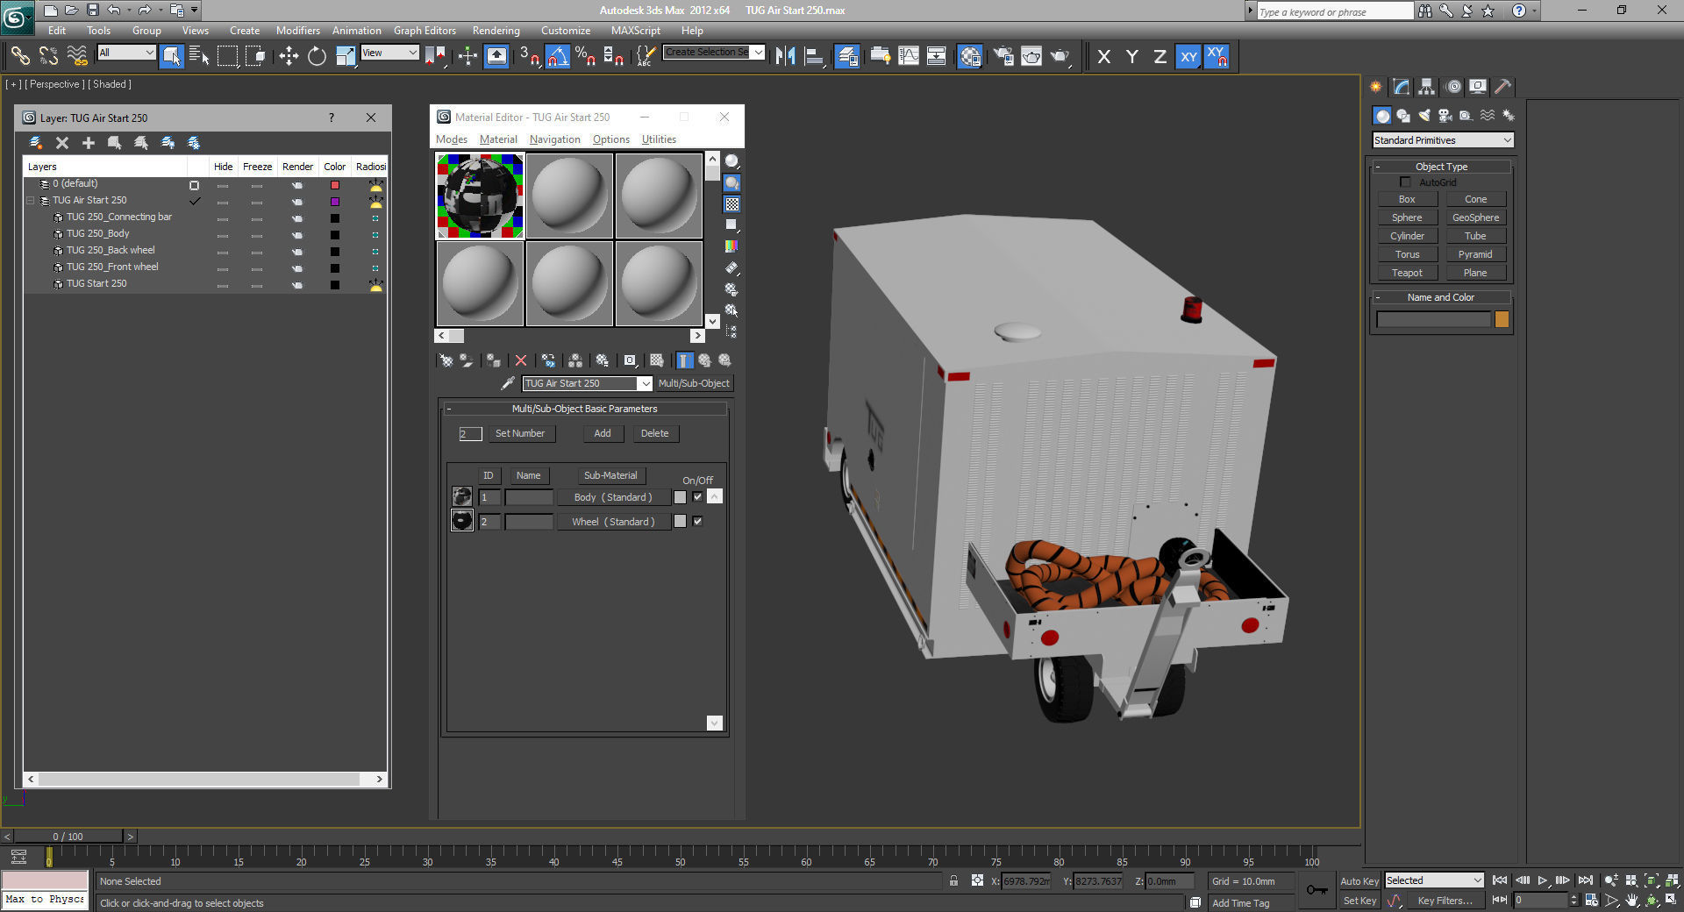Image resolution: width=1684 pixels, height=912 pixels.
Task: Toggle the Percent Snap tool
Action: pos(586,56)
